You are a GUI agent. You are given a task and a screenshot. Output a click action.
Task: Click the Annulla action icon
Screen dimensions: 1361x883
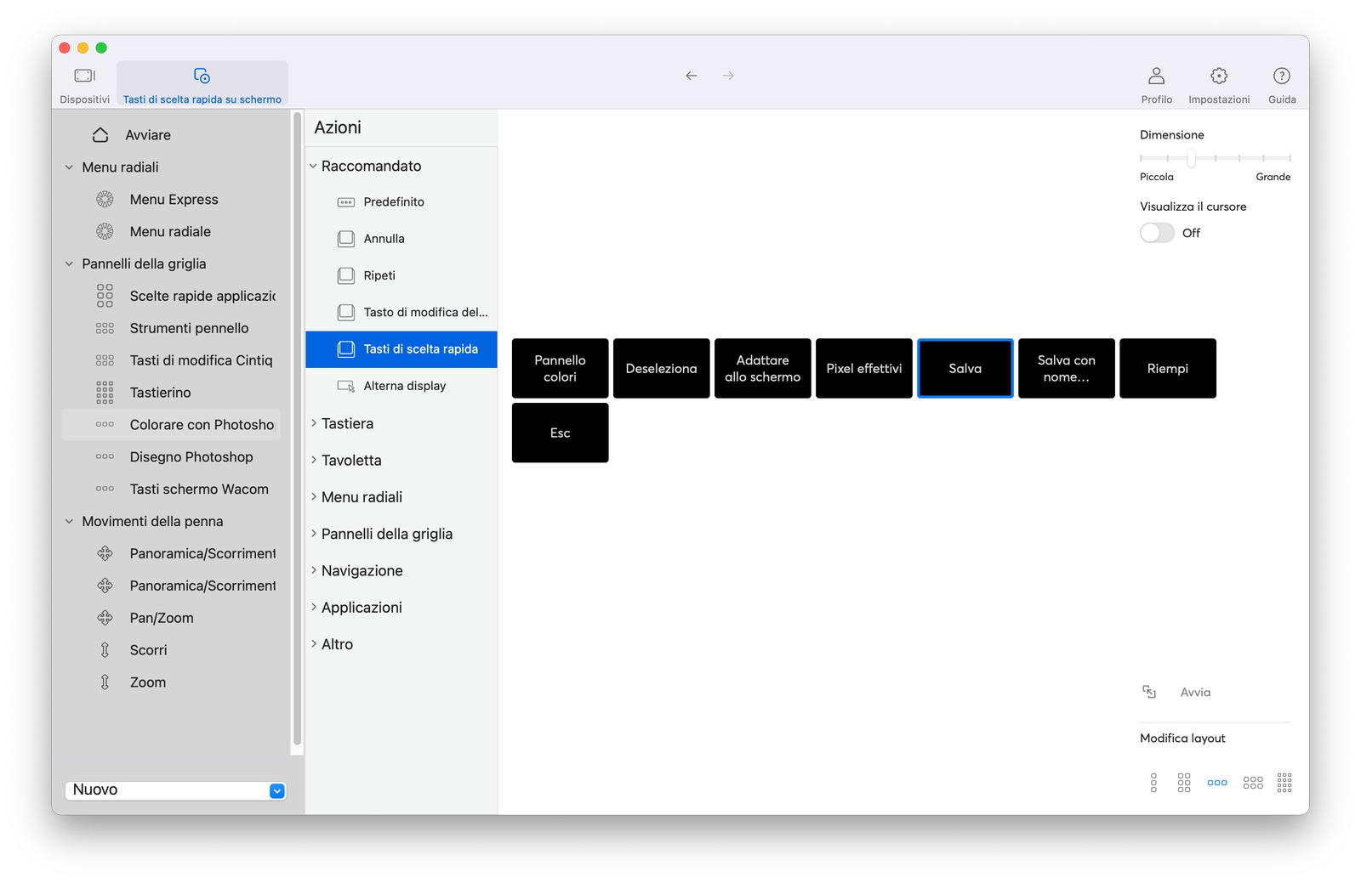[346, 239]
